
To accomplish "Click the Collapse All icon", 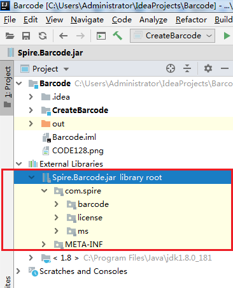I will (x=187, y=68).
